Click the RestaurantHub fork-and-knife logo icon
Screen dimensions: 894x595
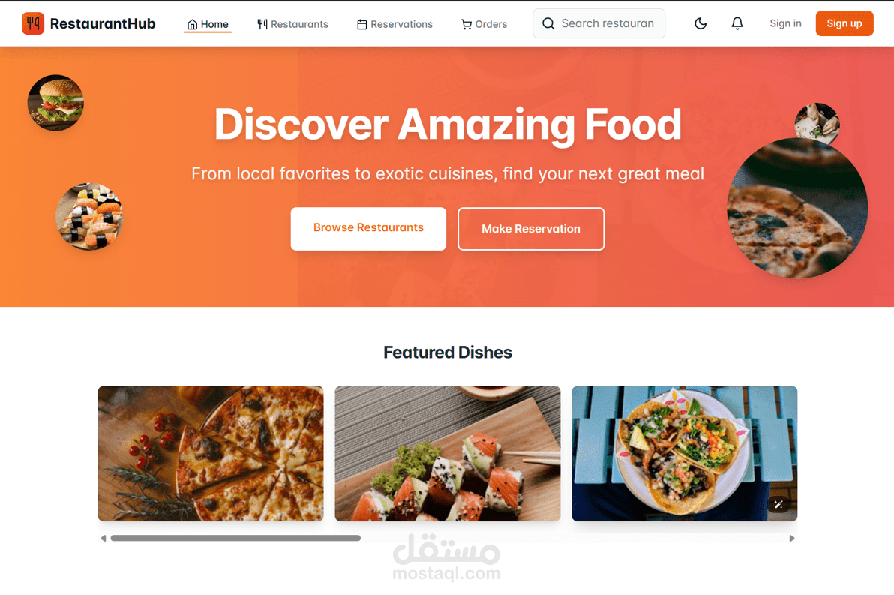(x=33, y=23)
